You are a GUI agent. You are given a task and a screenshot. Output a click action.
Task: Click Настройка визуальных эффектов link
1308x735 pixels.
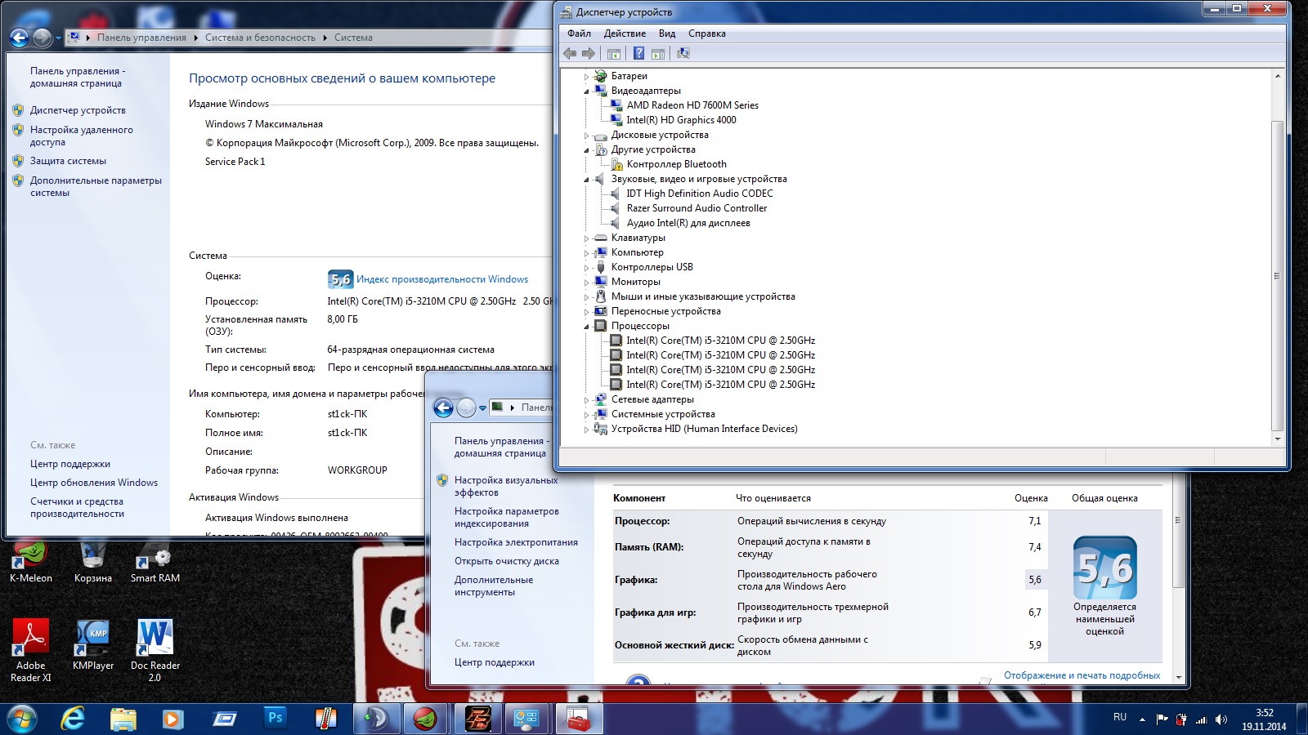click(506, 486)
